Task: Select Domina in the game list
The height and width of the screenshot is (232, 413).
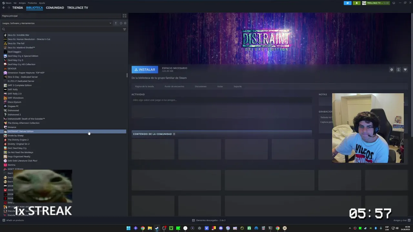Action: 12,165
